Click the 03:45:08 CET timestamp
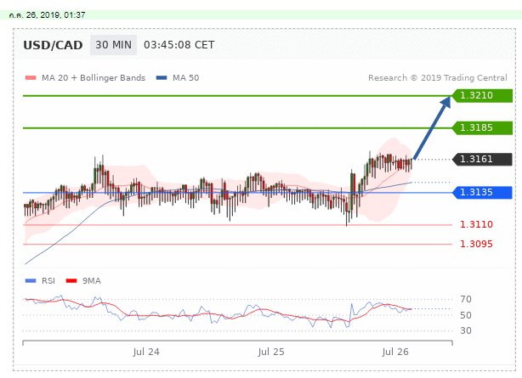The image size is (522, 378). point(179,45)
